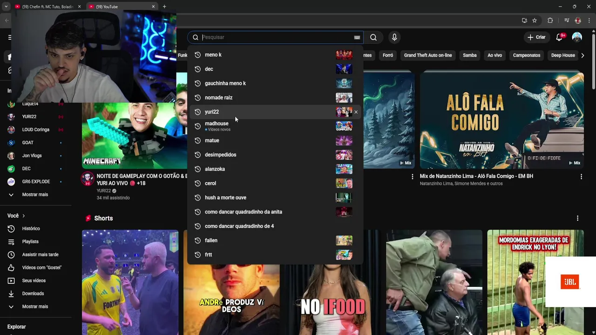The height and width of the screenshot is (335, 596).
Task: Open thumbnail beside 'meno k' suggestion
Action: click(344, 55)
